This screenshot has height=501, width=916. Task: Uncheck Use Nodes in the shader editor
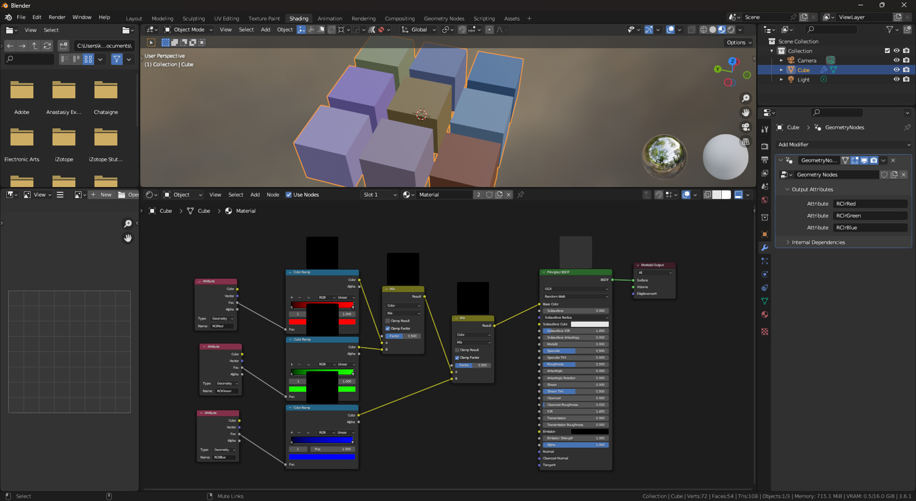point(289,195)
